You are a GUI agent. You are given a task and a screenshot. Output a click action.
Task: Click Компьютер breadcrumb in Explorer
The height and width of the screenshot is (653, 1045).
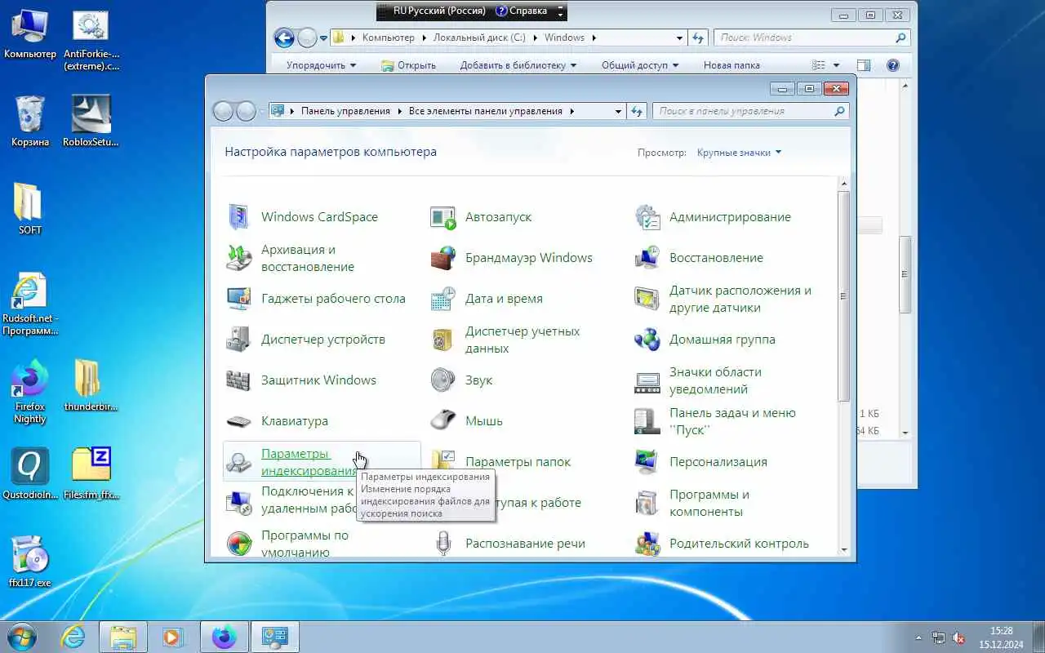tap(389, 38)
